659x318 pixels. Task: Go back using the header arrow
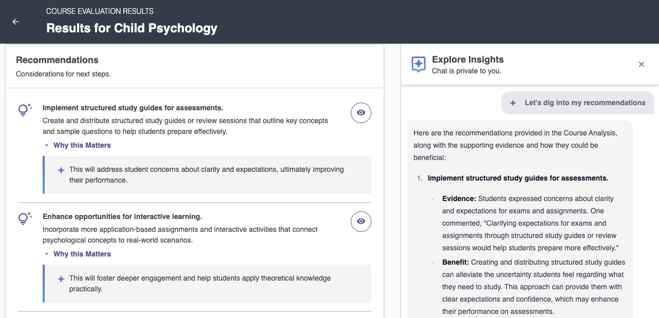tap(15, 22)
